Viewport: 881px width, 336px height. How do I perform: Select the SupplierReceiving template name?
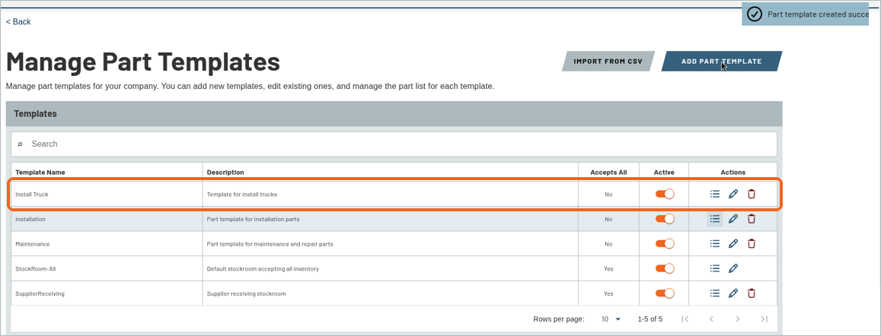40,293
